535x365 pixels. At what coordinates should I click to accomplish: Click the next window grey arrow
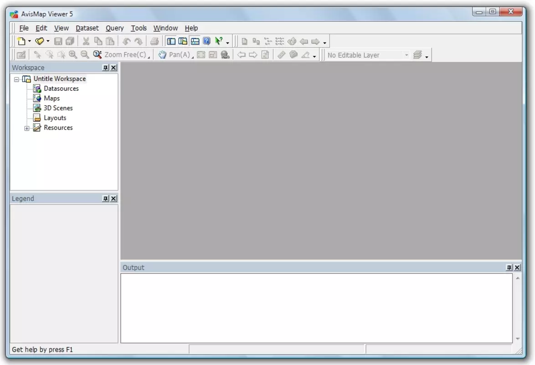point(315,42)
